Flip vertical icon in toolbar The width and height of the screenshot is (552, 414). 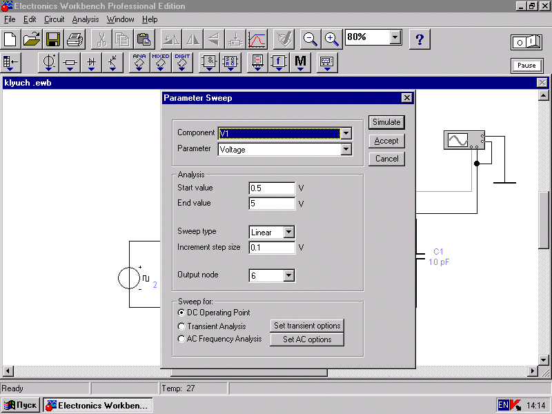pyautogui.click(x=214, y=39)
